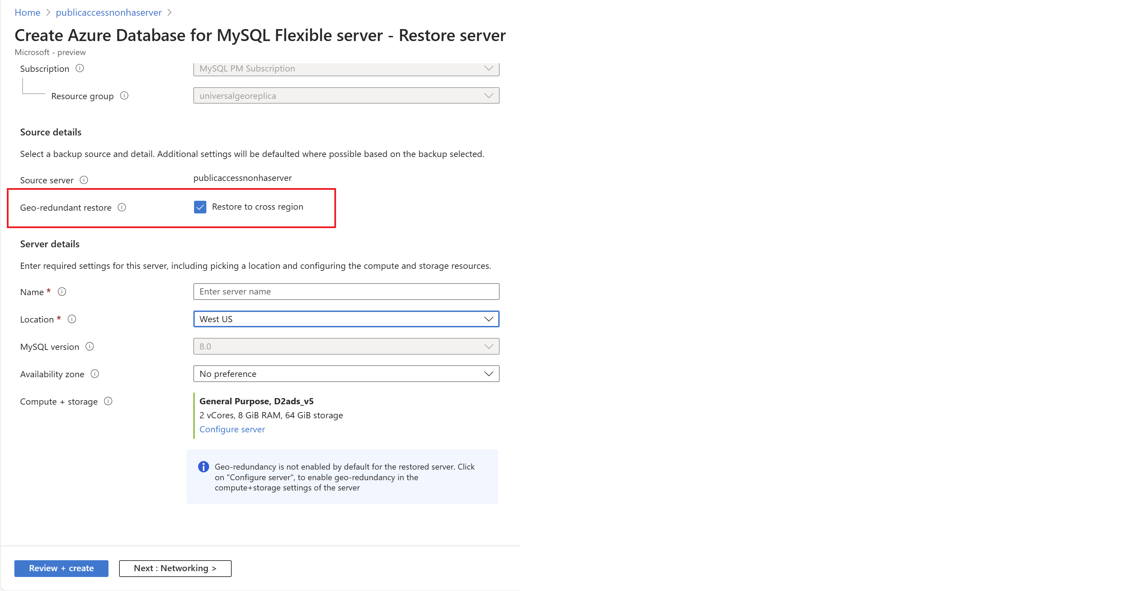Viewport: 1131px width, 591px height.
Task: Click the Compute + storage info icon
Action: pyautogui.click(x=108, y=402)
